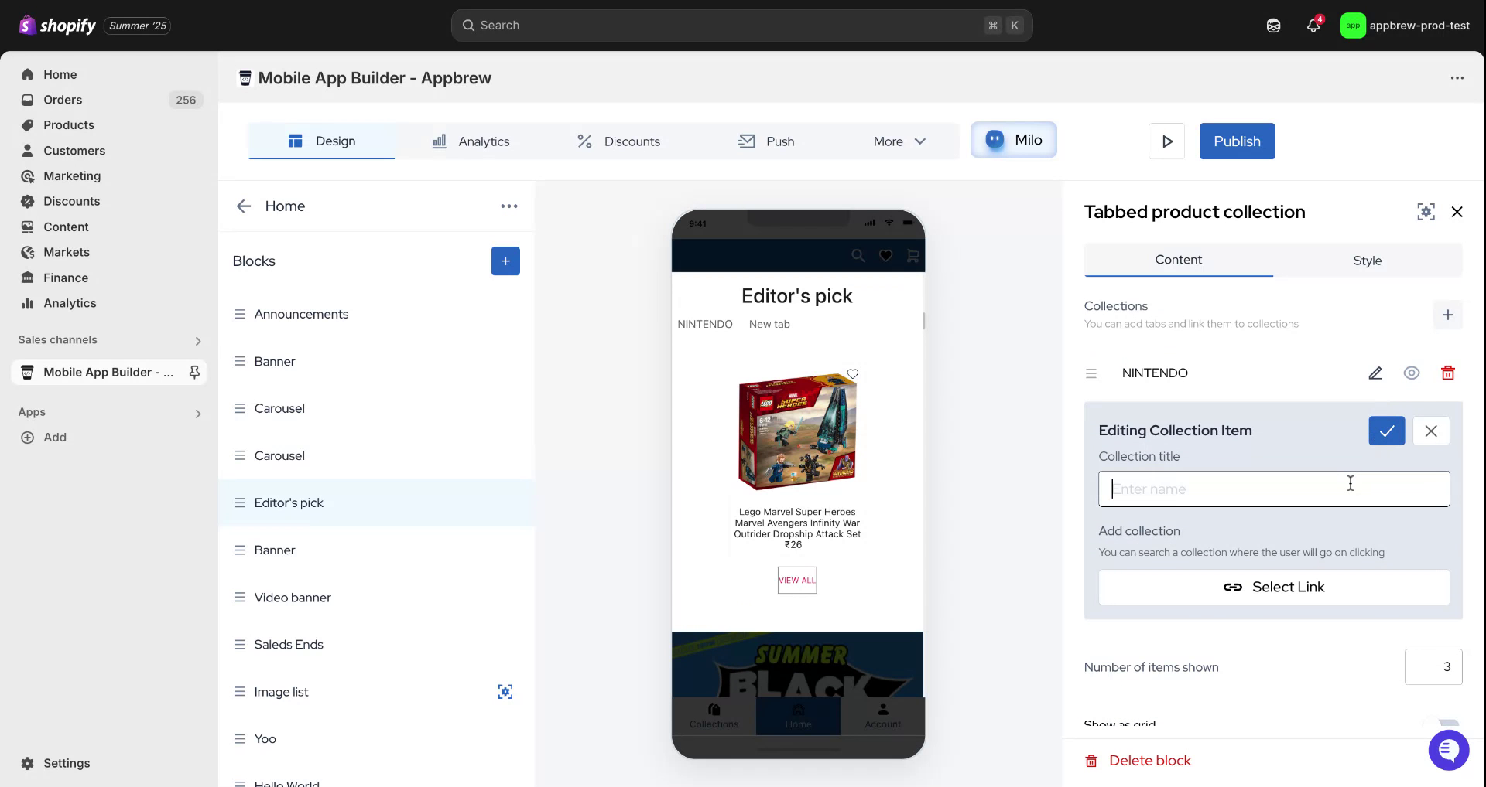Expand the Apps section in sidebar
Image resolution: width=1486 pixels, height=787 pixels.
click(x=198, y=414)
